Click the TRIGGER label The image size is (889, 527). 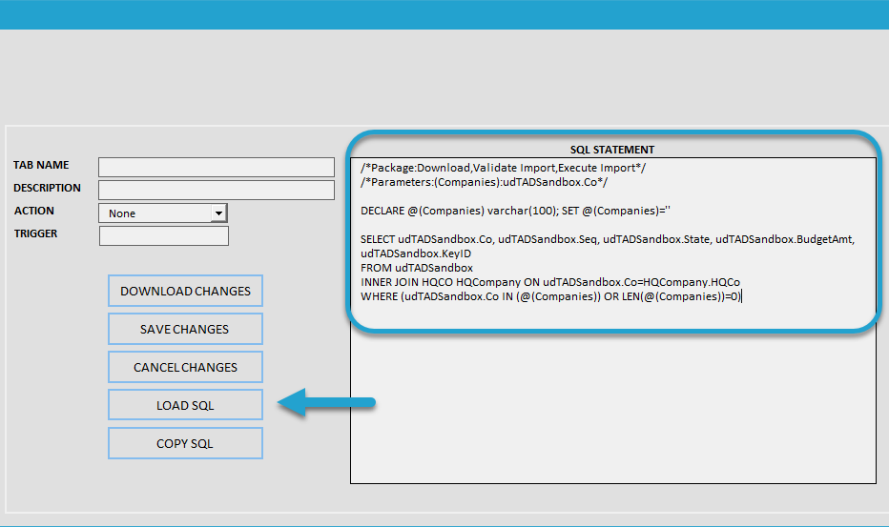click(x=35, y=233)
